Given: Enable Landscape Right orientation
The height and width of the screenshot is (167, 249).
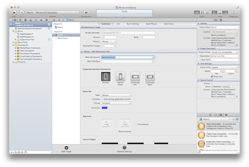Looking at the screenshot, I should click(x=150, y=76).
